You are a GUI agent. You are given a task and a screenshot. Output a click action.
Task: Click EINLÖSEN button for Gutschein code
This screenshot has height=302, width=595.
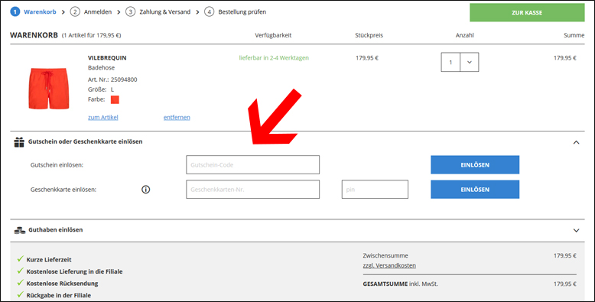point(475,164)
